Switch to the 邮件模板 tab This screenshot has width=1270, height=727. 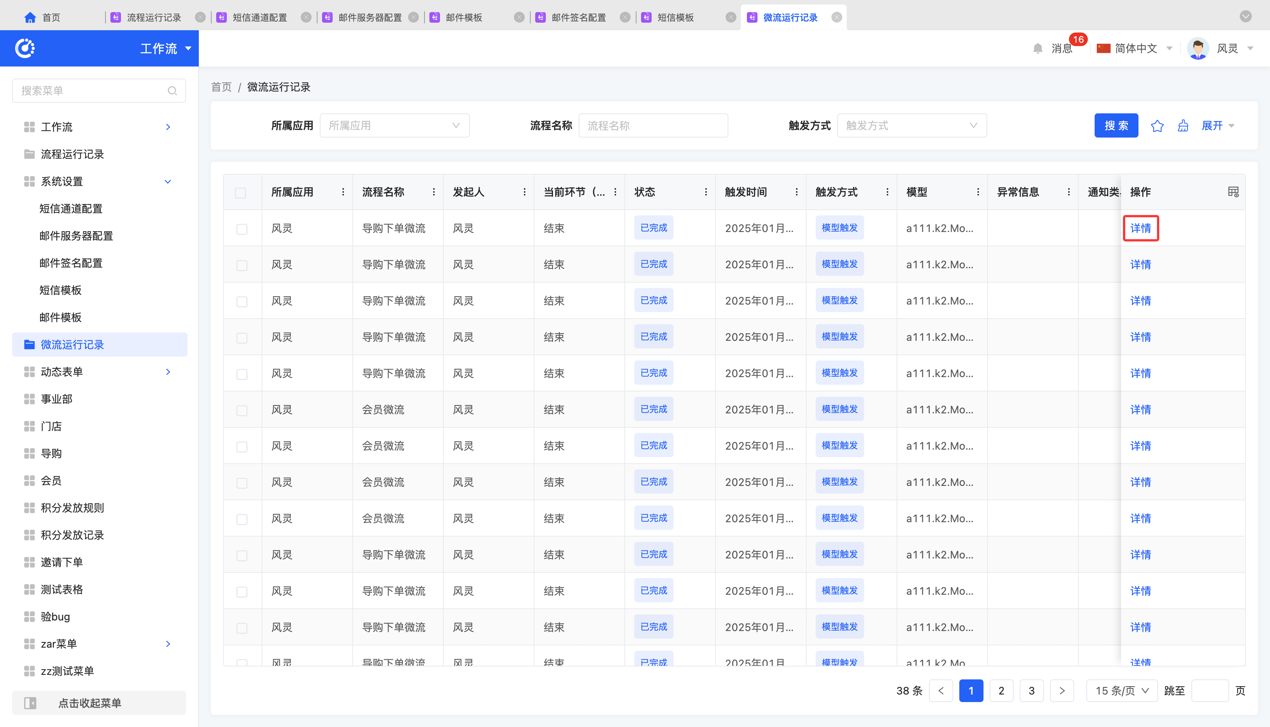pyautogui.click(x=463, y=17)
